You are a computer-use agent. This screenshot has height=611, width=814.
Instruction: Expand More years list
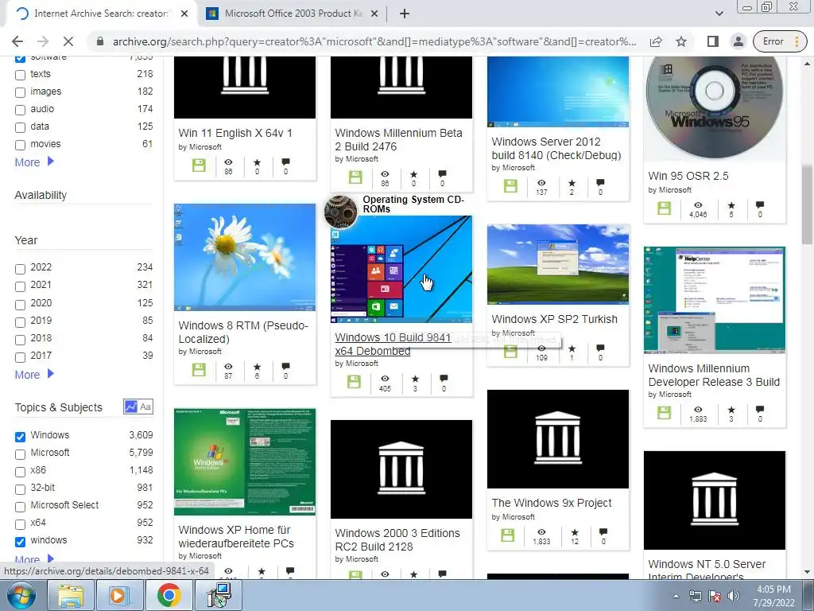pyautogui.click(x=34, y=375)
